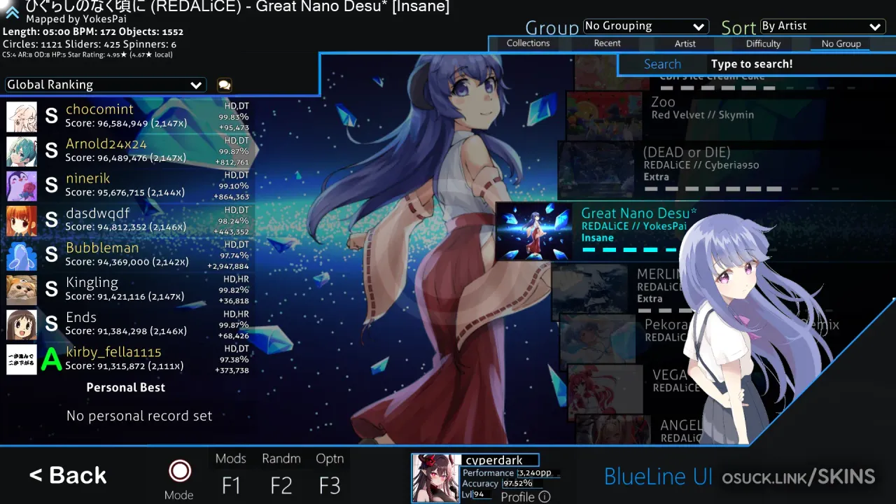The width and height of the screenshot is (896, 504).
Task: Go back with the Back button
Action: click(68, 476)
